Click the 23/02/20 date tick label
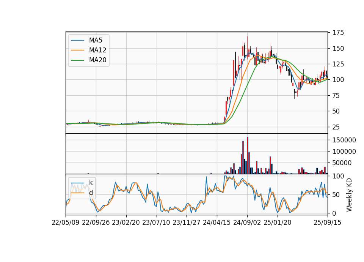The height and width of the screenshot is (262, 364). pyautogui.click(x=126, y=223)
